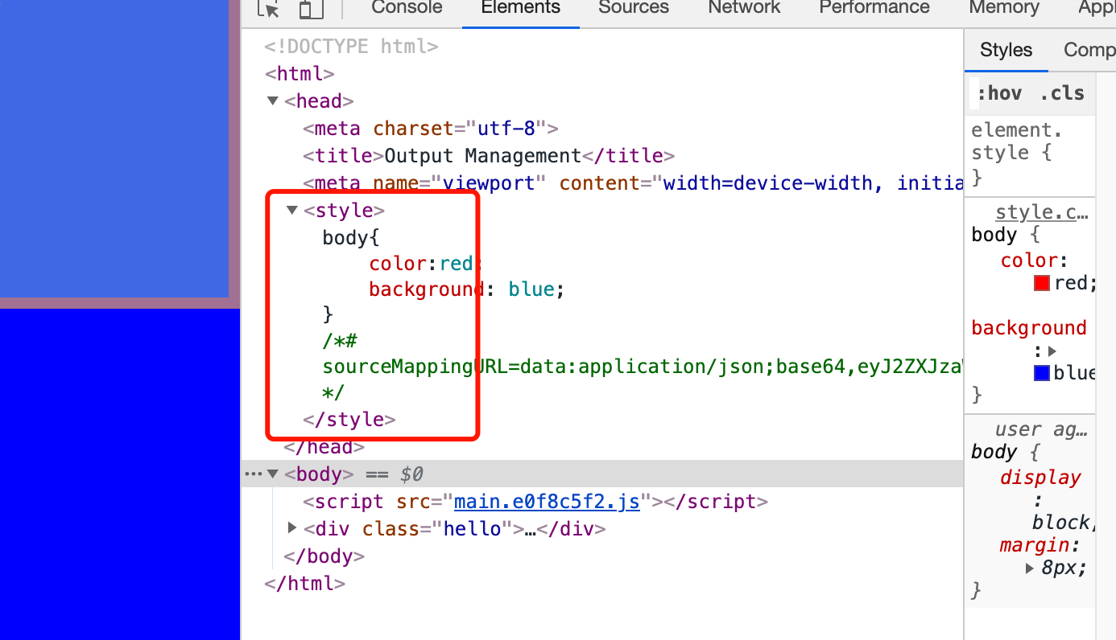Viewport: 1116px width, 640px height.
Task: Select the html opening tag
Action: tap(300, 74)
